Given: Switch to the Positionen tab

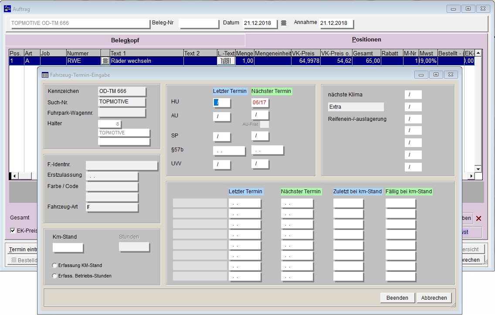Looking at the screenshot, I should [x=366, y=40].
